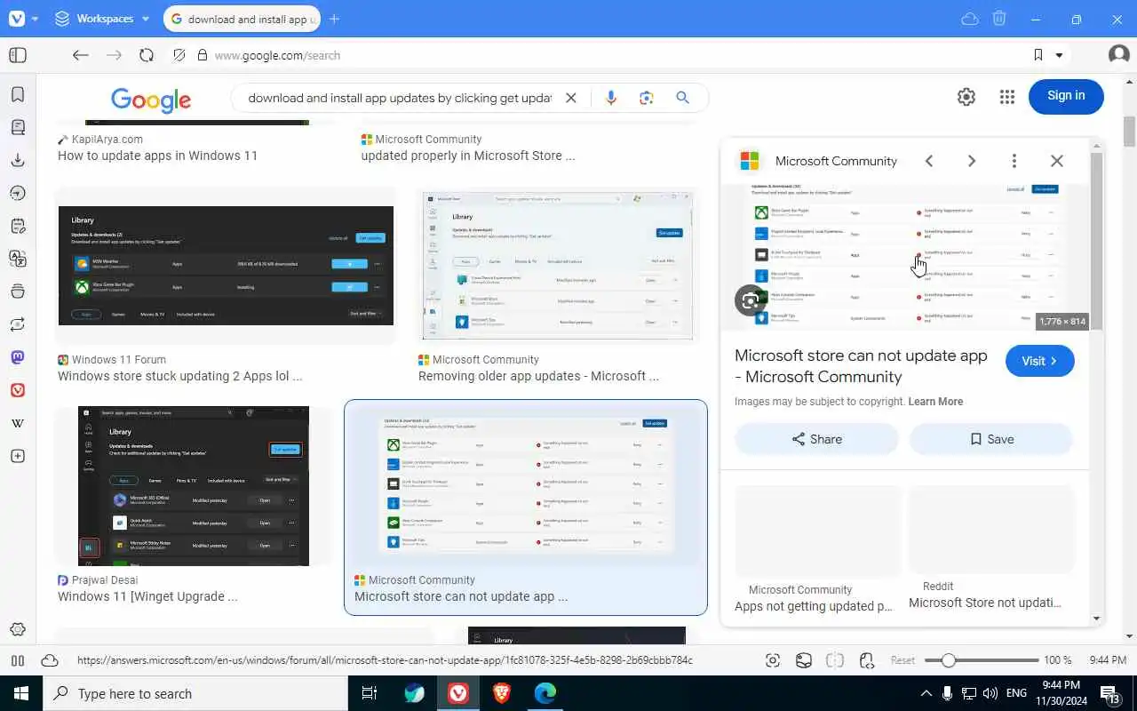Open Google apps grid
This screenshot has height=711, width=1137.
pyautogui.click(x=1006, y=98)
